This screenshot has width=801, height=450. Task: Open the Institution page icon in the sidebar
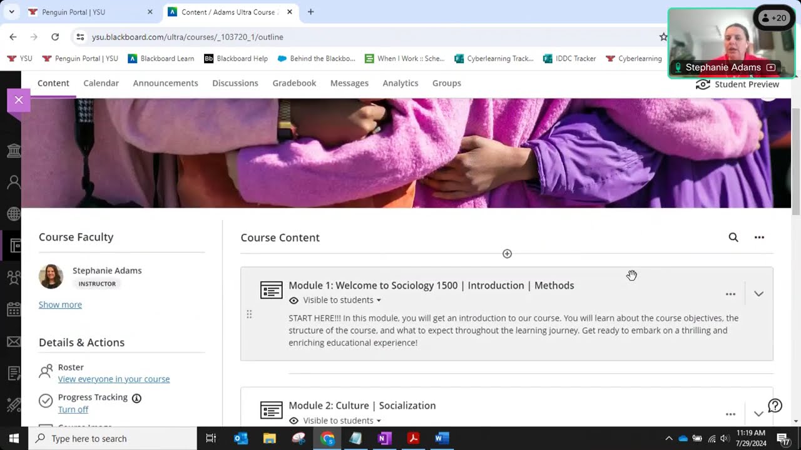click(13, 151)
